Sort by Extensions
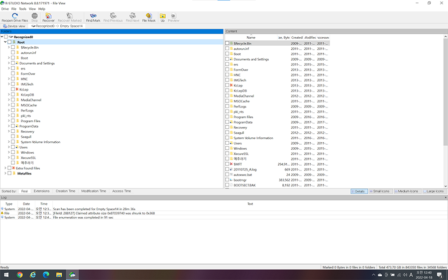 tap(41, 191)
